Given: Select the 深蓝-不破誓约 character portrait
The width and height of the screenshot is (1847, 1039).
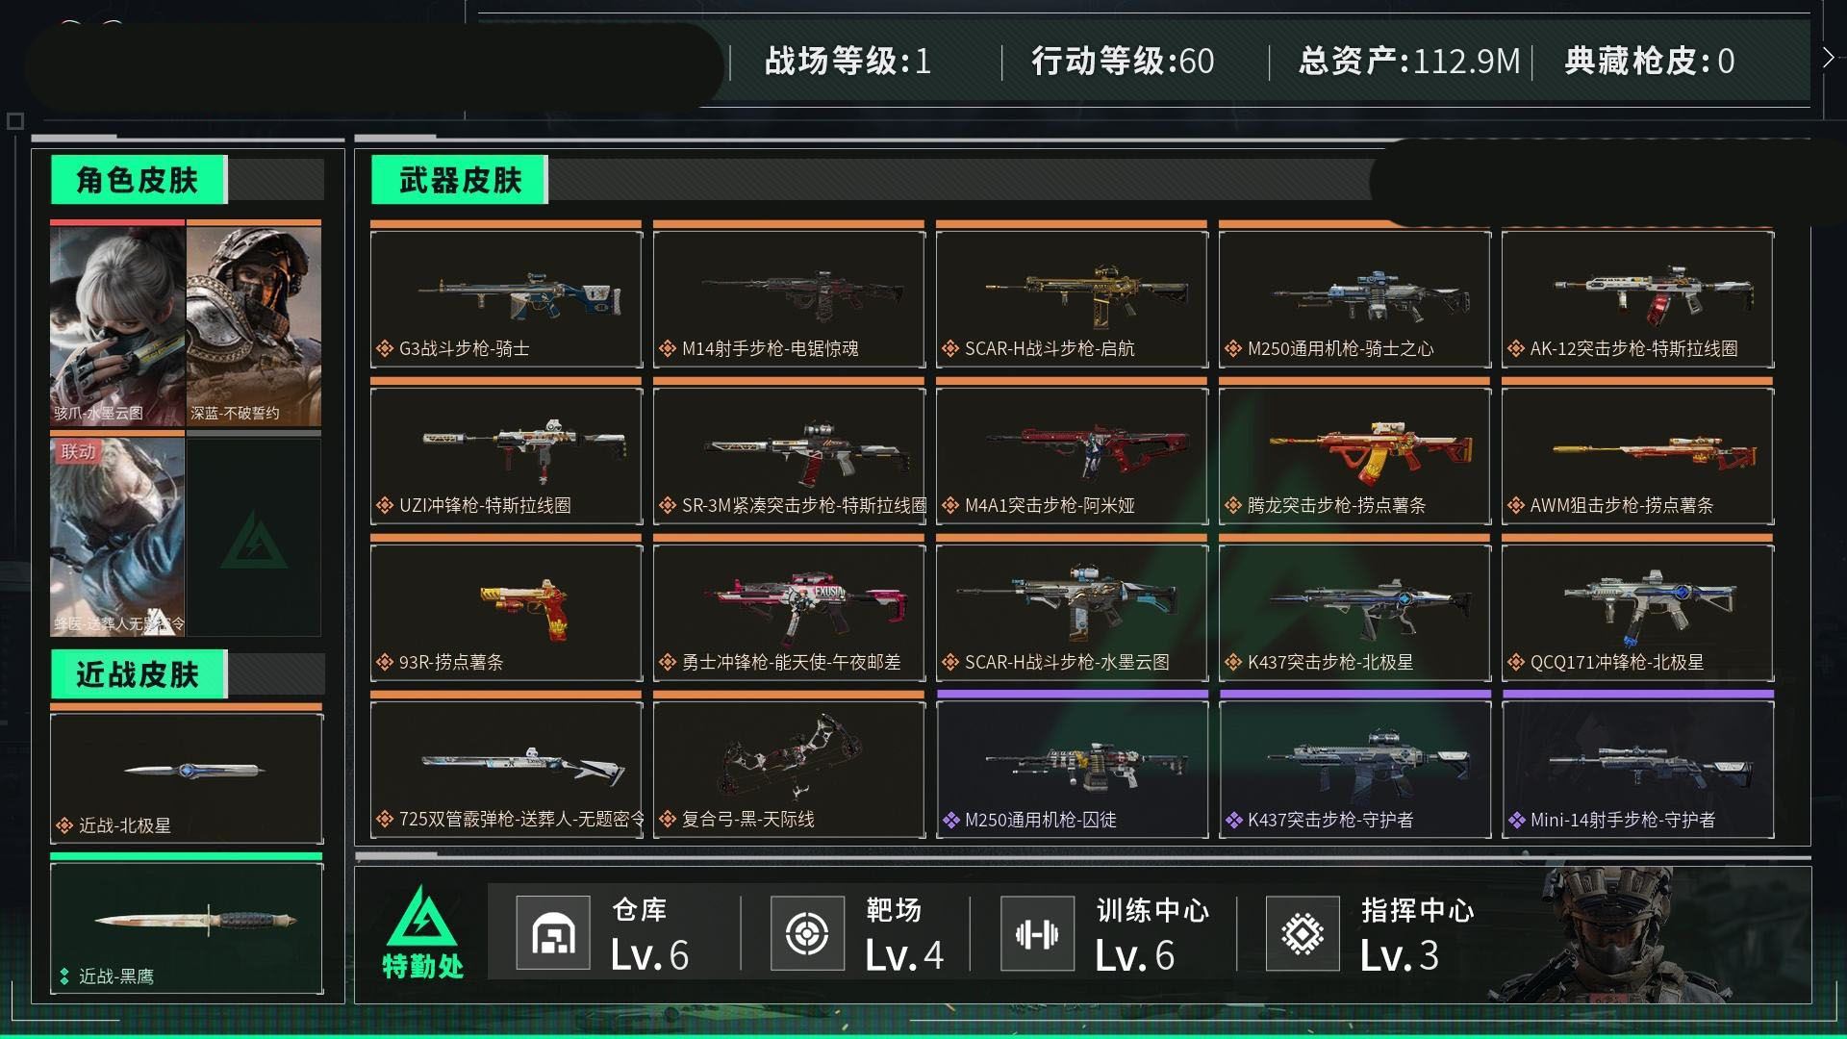Looking at the screenshot, I should point(254,324).
